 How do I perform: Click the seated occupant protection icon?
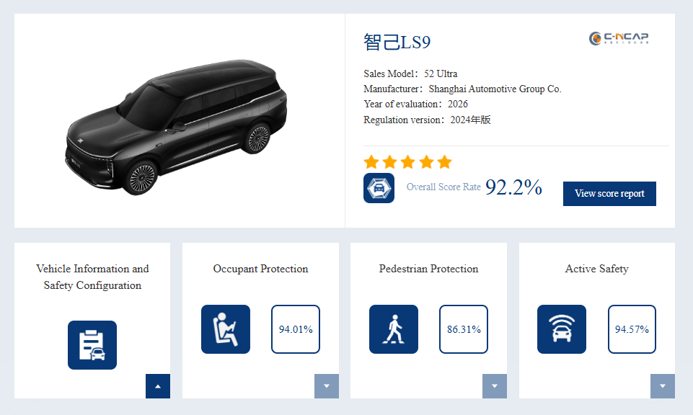point(226,329)
